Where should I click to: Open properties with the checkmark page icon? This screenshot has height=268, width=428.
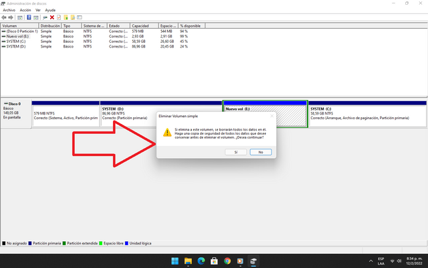[x=59, y=17]
